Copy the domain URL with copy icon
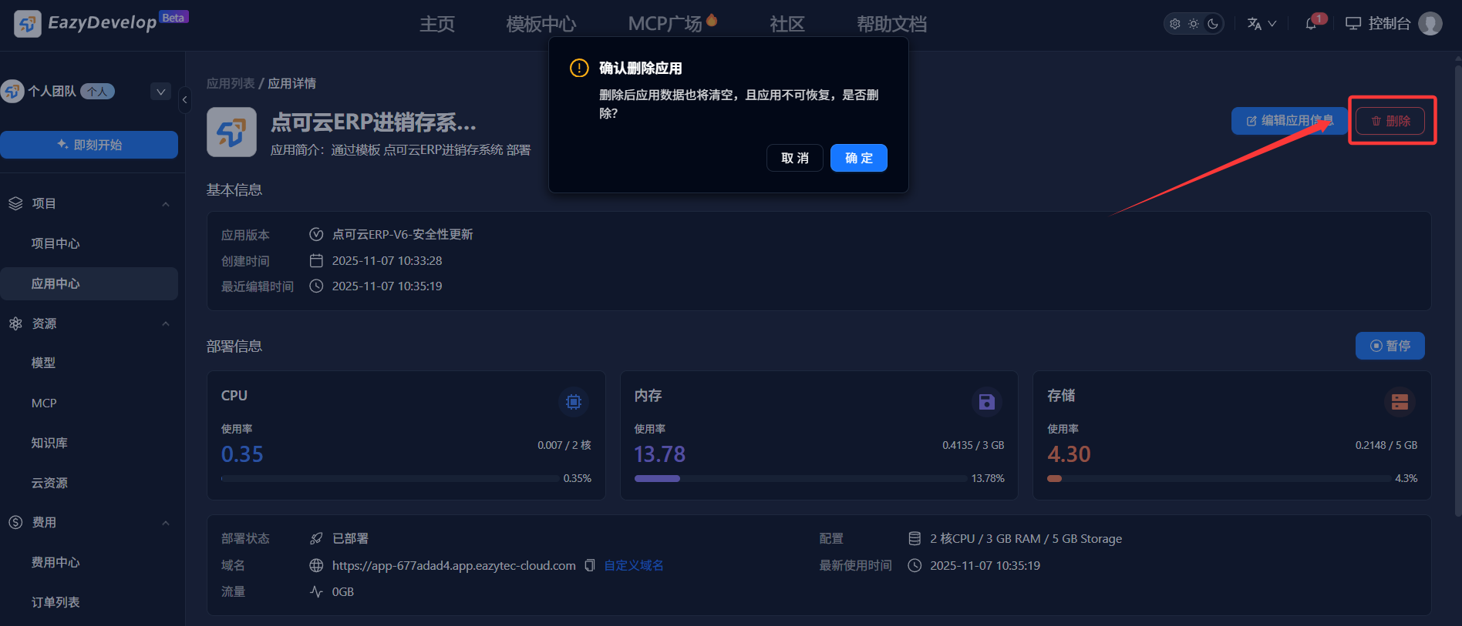The height and width of the screenshot is (626, 1462). 590,566
